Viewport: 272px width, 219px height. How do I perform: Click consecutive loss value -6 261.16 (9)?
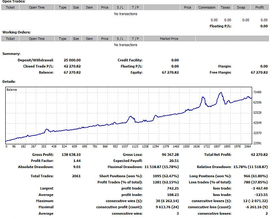(x=256, y=207)
